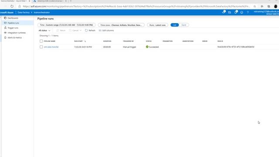Click the Refresh button label
279x157 pixels.
point(92,31)
